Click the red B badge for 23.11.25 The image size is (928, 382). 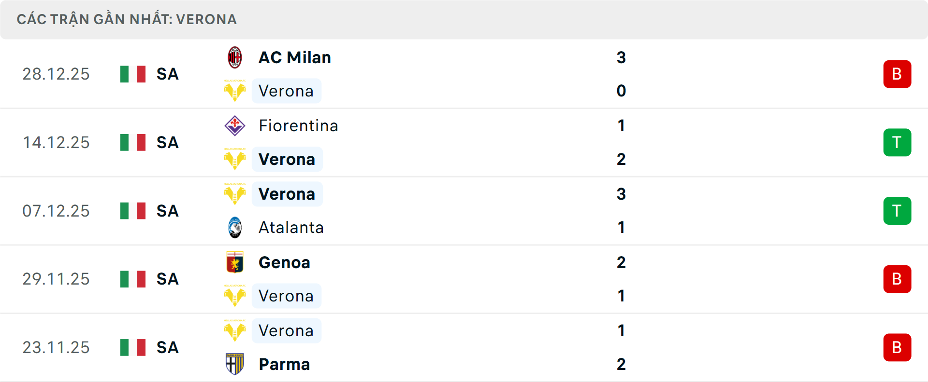[x=897, y=347]
